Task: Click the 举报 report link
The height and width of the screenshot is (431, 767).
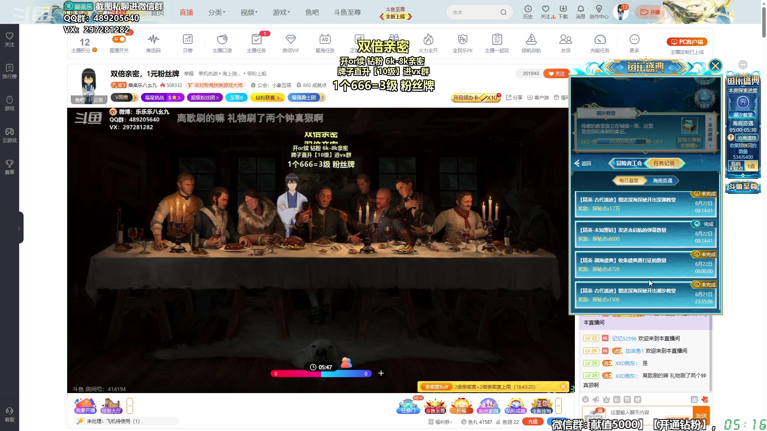Action: tap(189, 74)
